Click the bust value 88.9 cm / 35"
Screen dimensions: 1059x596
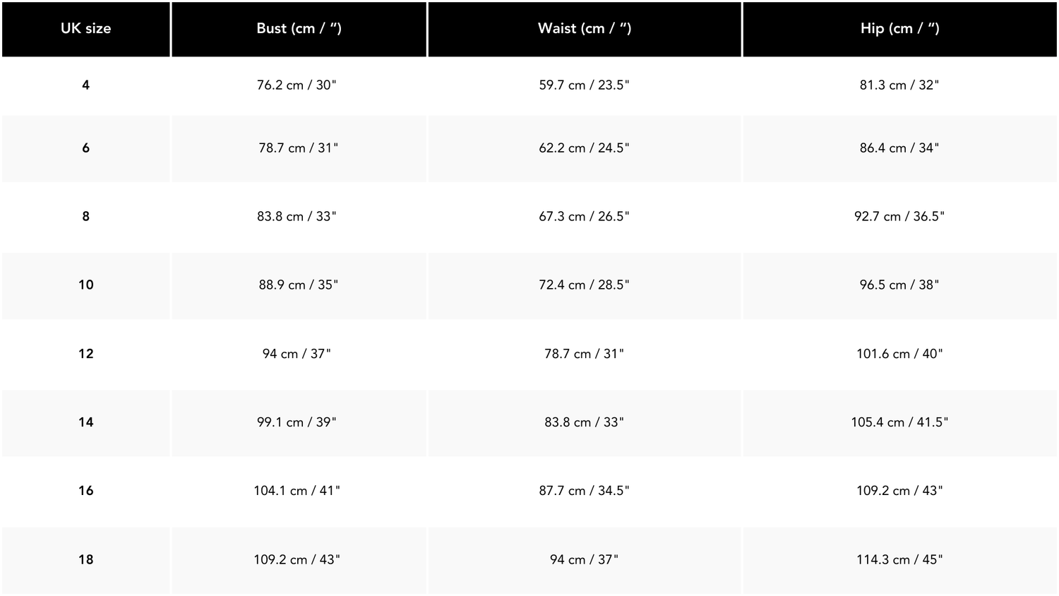tap(298, 285)
